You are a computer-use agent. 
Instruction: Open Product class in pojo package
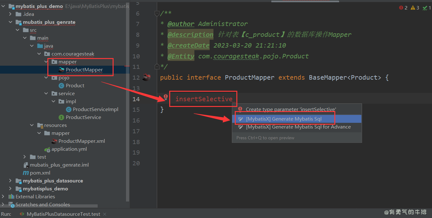coord(75,86)
